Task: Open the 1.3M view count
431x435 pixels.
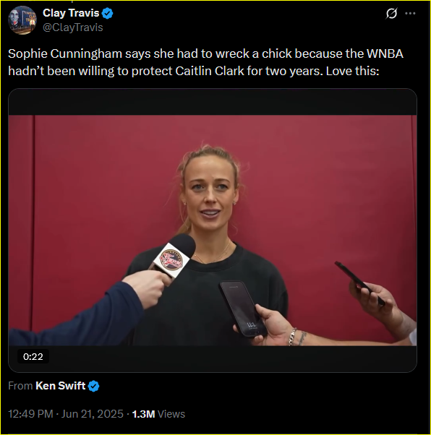Action: (143, 414)
